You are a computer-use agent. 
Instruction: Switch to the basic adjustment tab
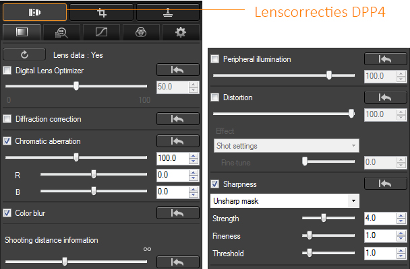(x=22, y=32)
